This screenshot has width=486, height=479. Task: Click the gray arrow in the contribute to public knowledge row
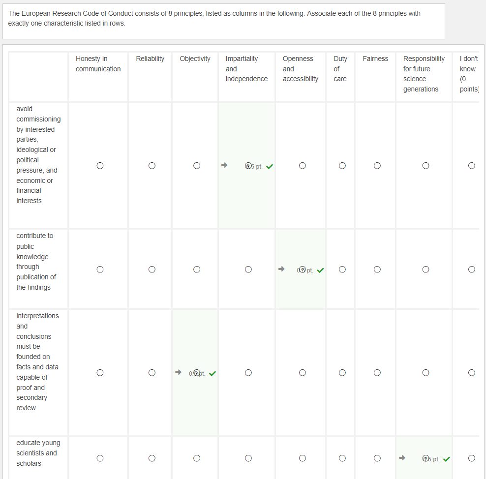pyautogui.click(x=281, y=269)
